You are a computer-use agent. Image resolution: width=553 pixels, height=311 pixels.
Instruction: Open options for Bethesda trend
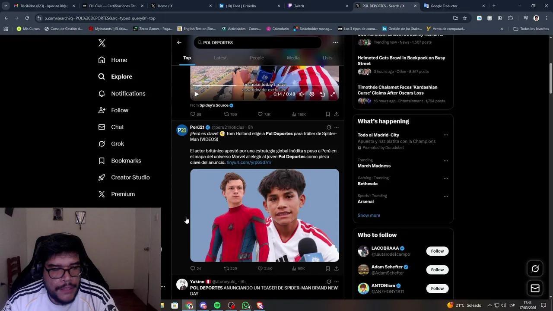click(x=446, y=178)
